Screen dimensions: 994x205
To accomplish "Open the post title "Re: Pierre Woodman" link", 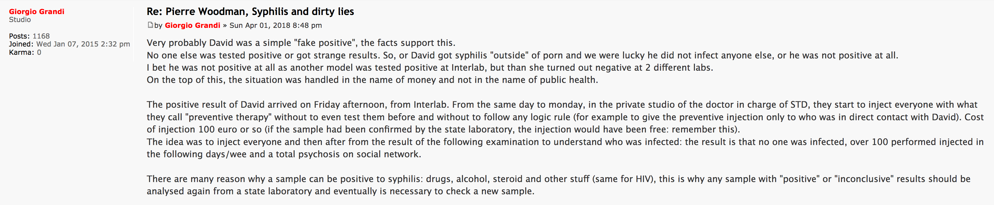I will click(250, 12).
